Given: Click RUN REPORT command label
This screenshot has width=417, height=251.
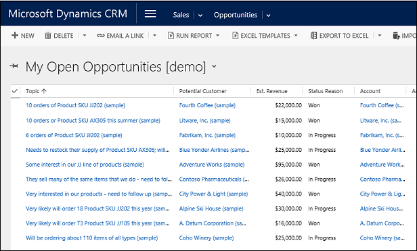Looking at the screenshot, I should [x=194, y=36].
